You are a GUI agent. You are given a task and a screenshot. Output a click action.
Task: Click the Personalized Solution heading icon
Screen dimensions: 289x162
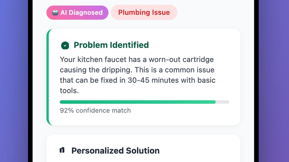pyautogui.click(x=62, y=150)
